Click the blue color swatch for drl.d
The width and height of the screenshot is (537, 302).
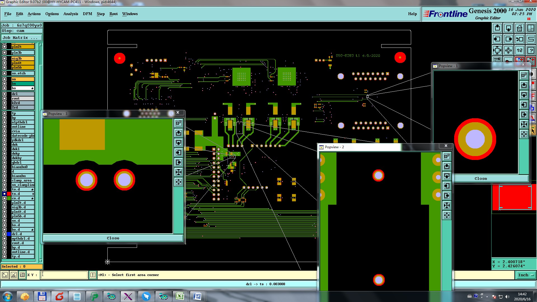point(9,234)
